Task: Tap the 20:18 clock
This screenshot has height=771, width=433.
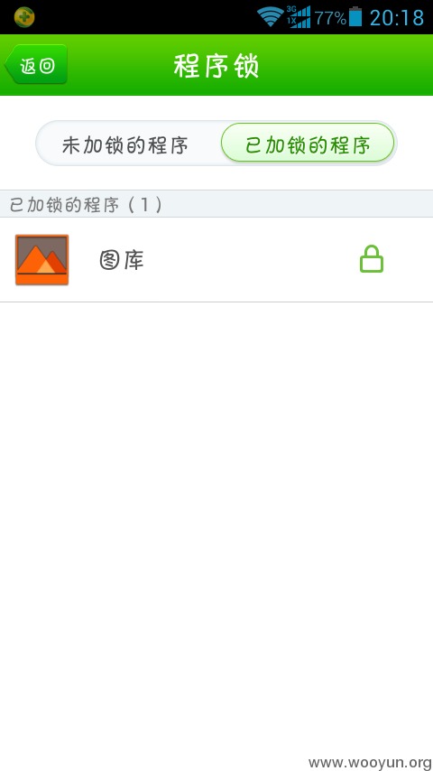Action: click(x=397, y=18)
